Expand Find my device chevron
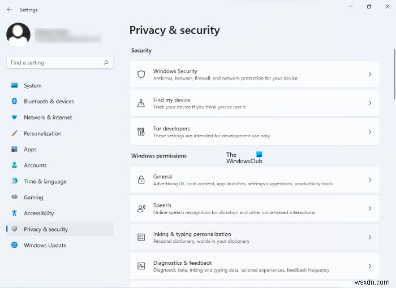The image size is (396, 288). [369, 103]
